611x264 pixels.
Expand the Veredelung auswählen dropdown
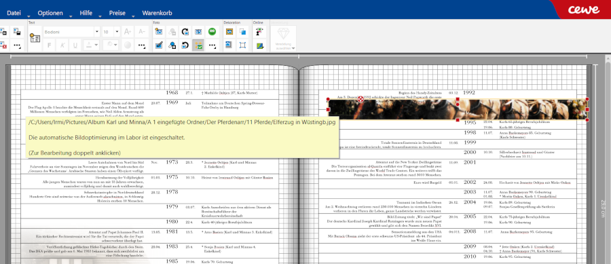point(283,39)
